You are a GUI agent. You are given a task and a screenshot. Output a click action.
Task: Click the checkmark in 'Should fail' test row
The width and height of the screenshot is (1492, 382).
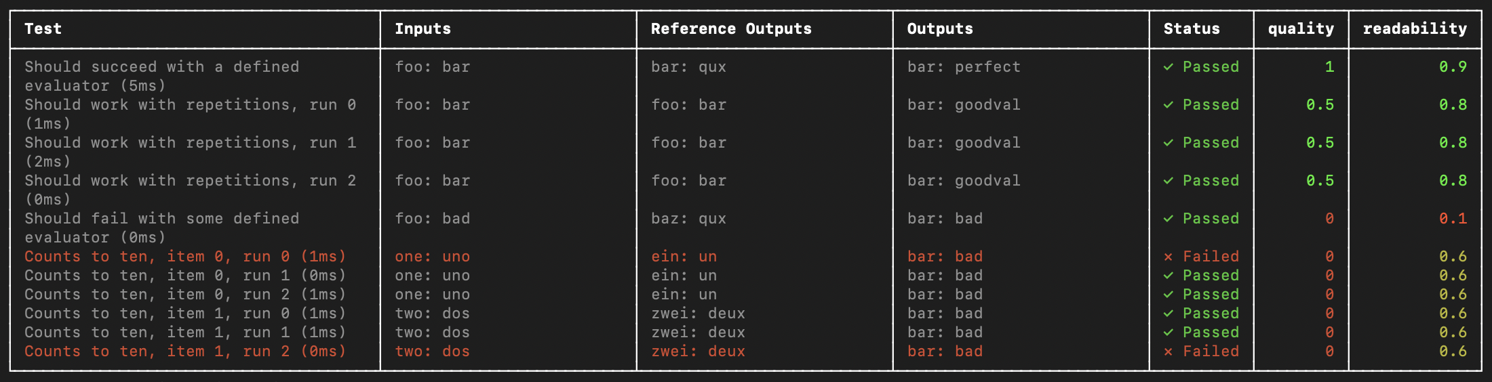coord(1168,219)
